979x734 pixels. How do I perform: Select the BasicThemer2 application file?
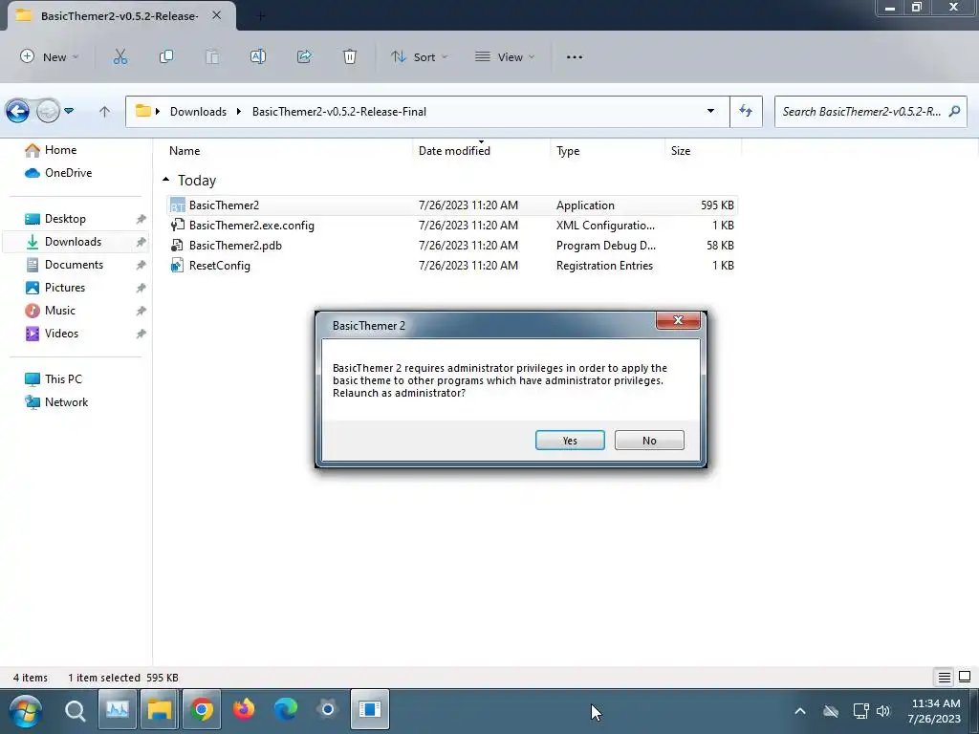click(x=451, y=205)
